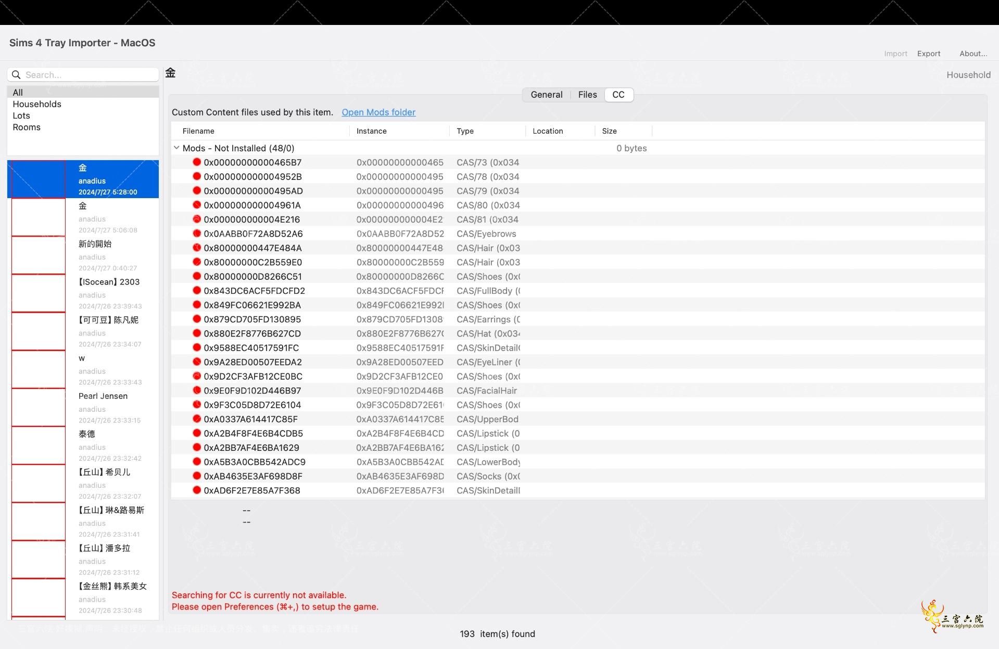Screen dimensions: 999x649
Task: Open Mods folder link
Action: point(378,112)
